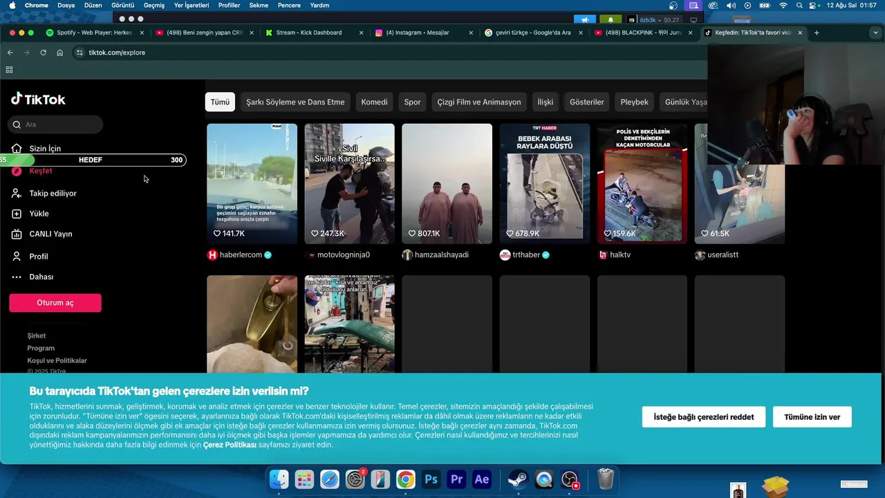Expand the Şirket footer section
Screen dimensions: 885x498
click(37, 336)
